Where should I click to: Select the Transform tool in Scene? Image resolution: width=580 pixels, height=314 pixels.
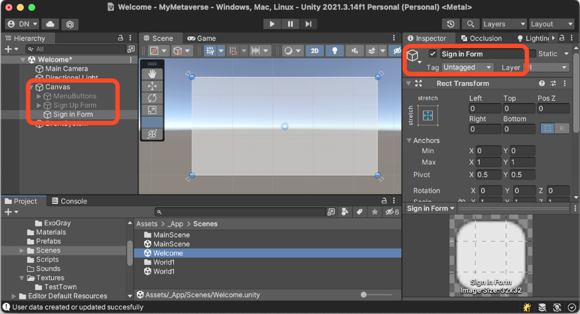coord(152,134)
